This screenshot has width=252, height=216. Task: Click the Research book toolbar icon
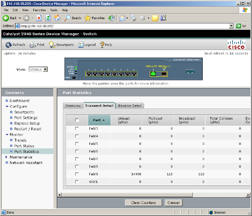pos(163,18)
